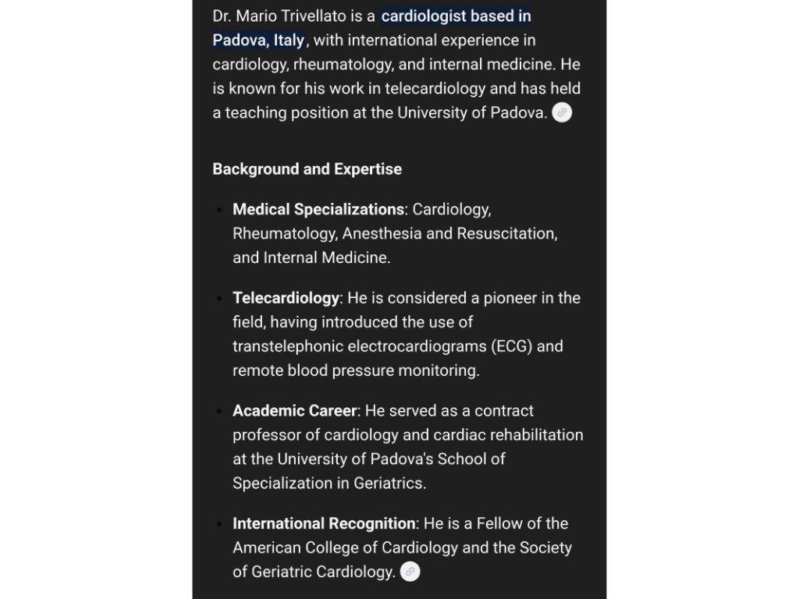
Task: Click the bullet point beside "Medical Specializations"
Action: [220, 211]
